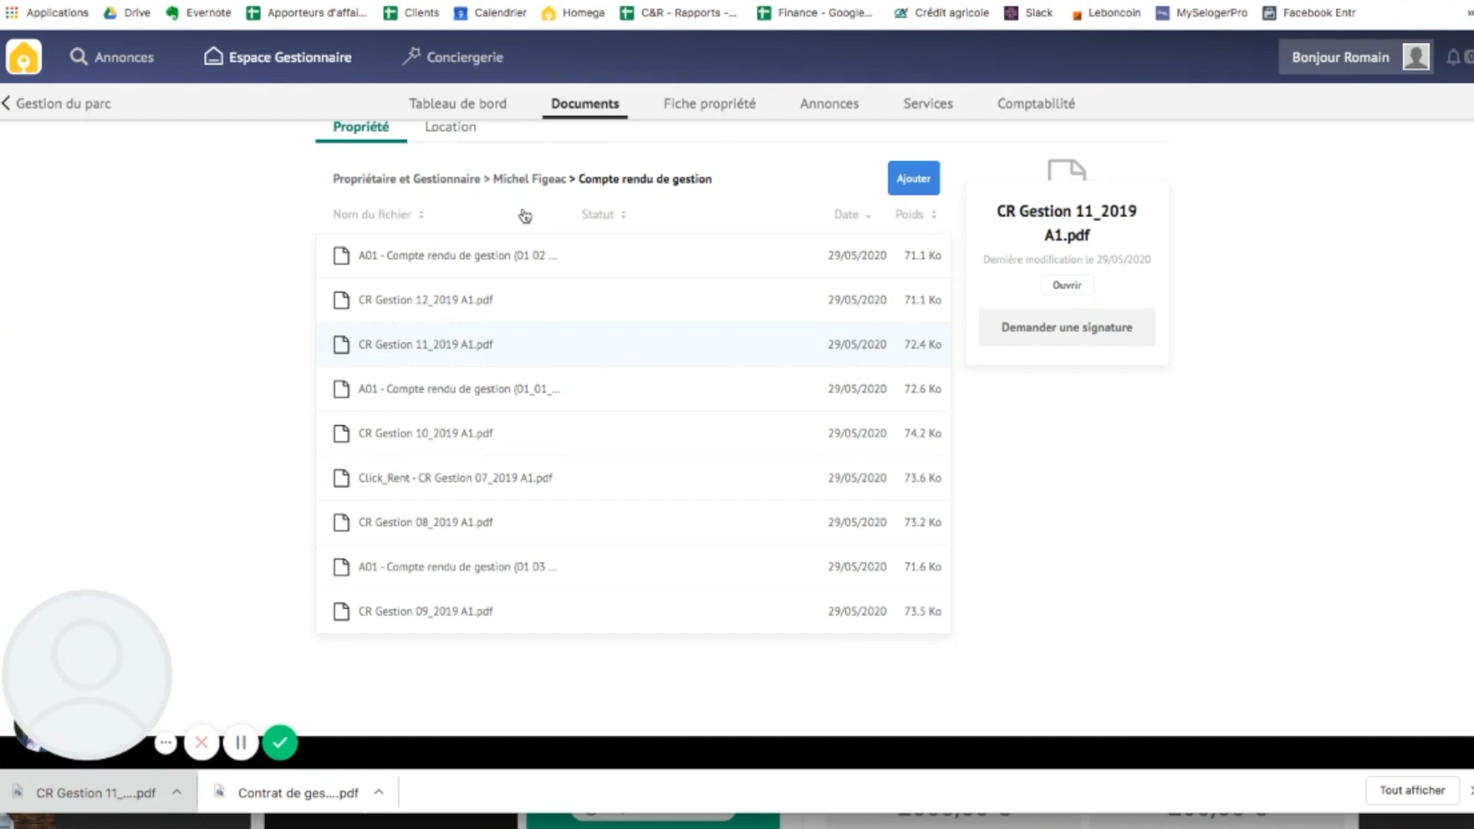This screenshot has width=1474, height=829.
Task: Open Comptabilité tab
Action: point(1035,104)
